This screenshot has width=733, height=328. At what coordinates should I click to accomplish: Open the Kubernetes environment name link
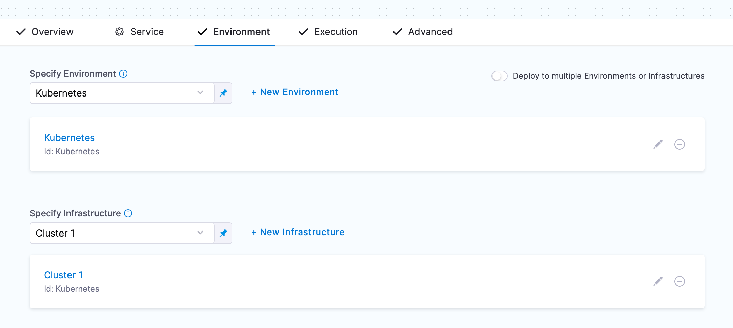(69, 138)
